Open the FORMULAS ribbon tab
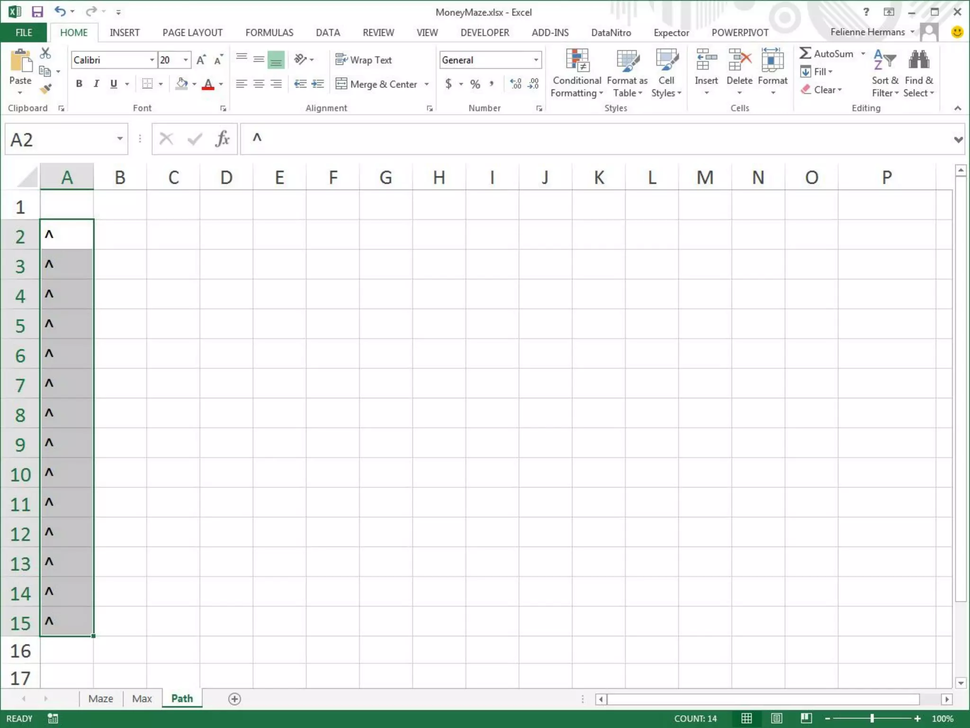Viewport: 970px width, 728px height. pyautogui.click(x=269, y=33)
